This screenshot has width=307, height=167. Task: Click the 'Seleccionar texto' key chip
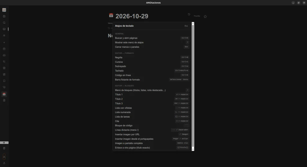[179, 80]
